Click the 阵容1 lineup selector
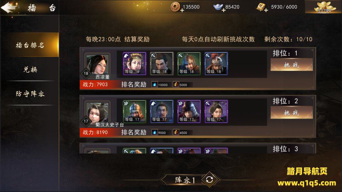 (x=185, y=180)
